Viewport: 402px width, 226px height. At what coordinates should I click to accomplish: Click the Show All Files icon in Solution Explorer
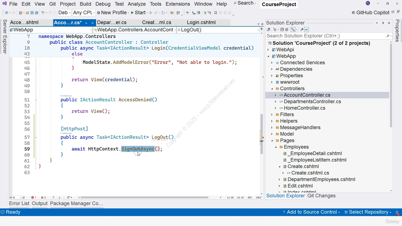point(286,30)
